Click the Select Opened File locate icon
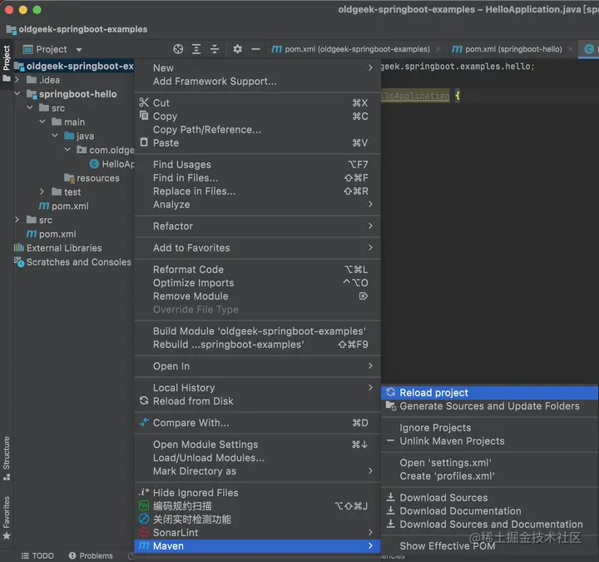 pos(178,49)
